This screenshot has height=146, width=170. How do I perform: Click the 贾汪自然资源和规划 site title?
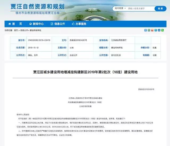37,7
